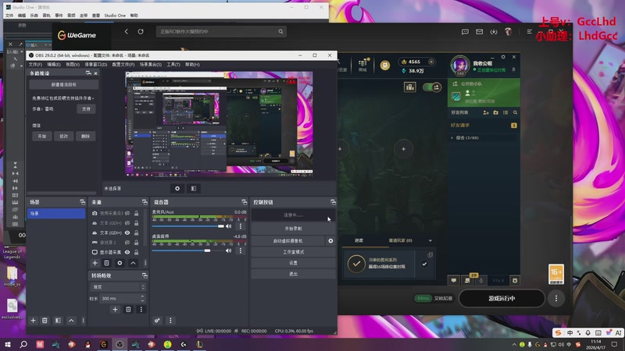Pop out the 控制按钮 dock panel

coord(333,202)
